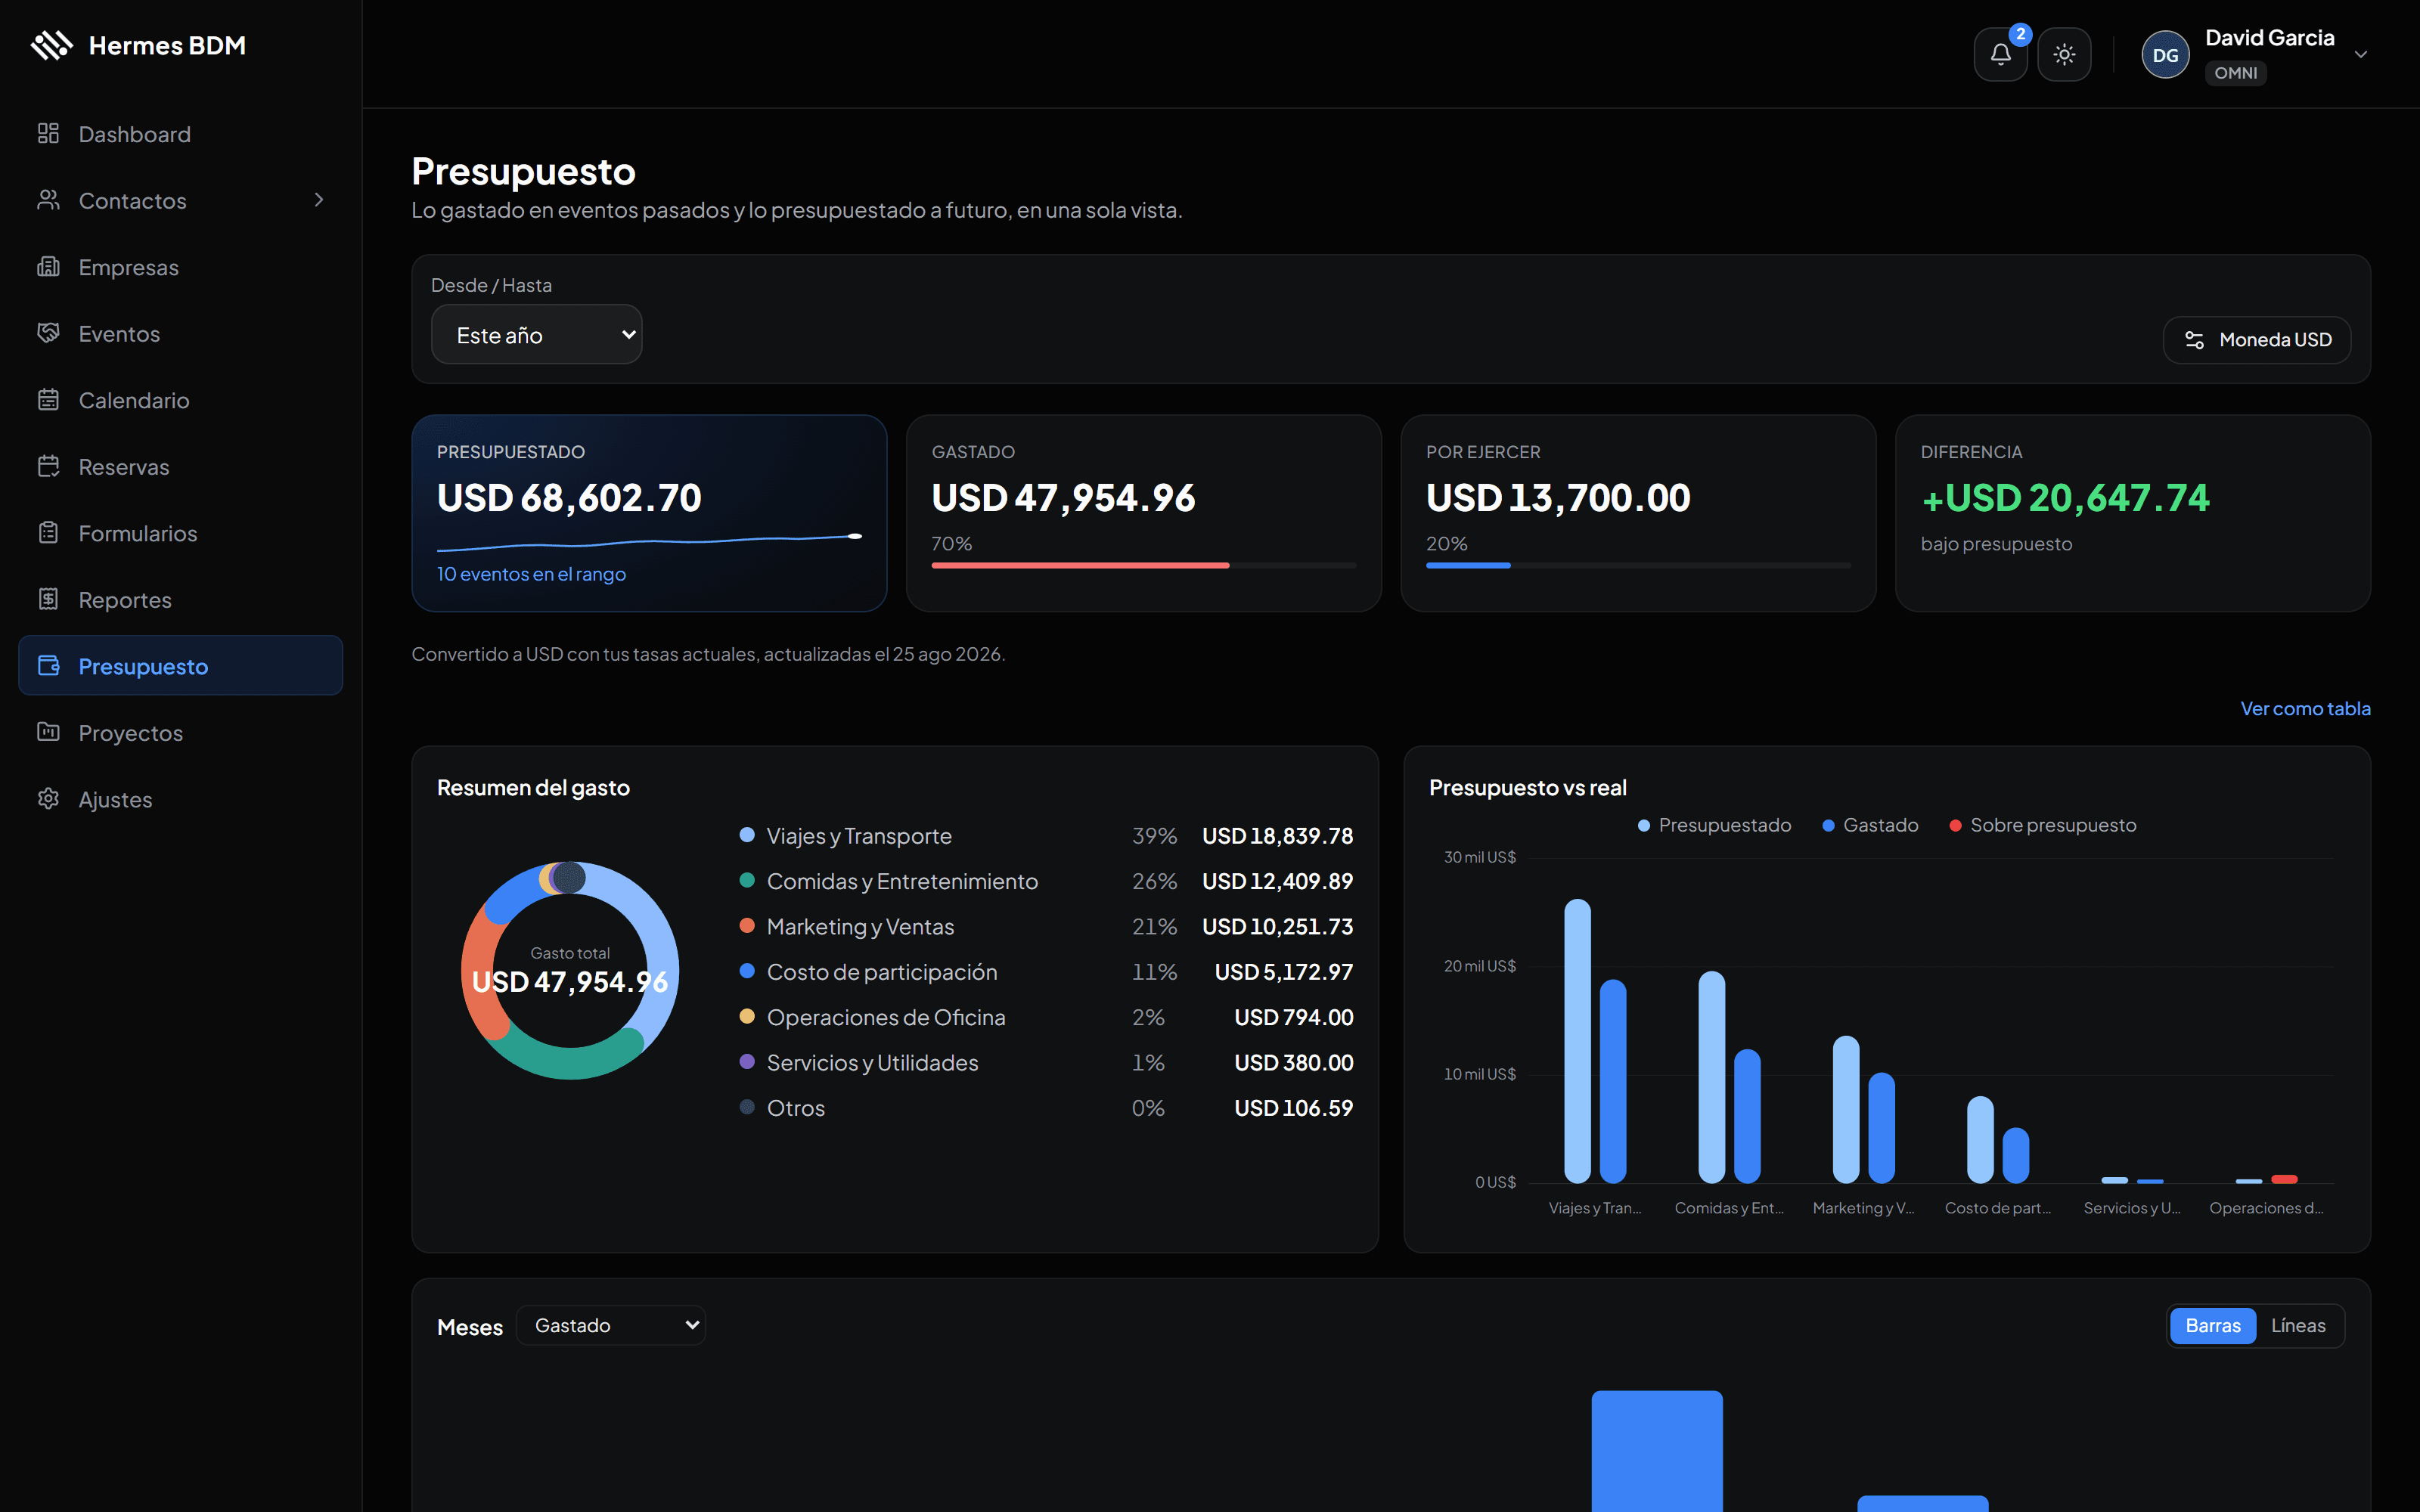
Task: Click the filter icon in Moneda USD
Action: point(2194,340)
